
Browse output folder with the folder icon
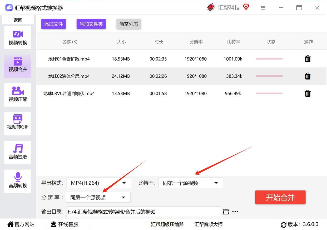226,212
